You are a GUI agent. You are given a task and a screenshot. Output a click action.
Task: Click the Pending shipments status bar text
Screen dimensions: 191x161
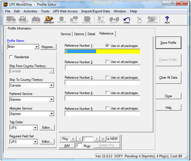click(x=154, y=156)
